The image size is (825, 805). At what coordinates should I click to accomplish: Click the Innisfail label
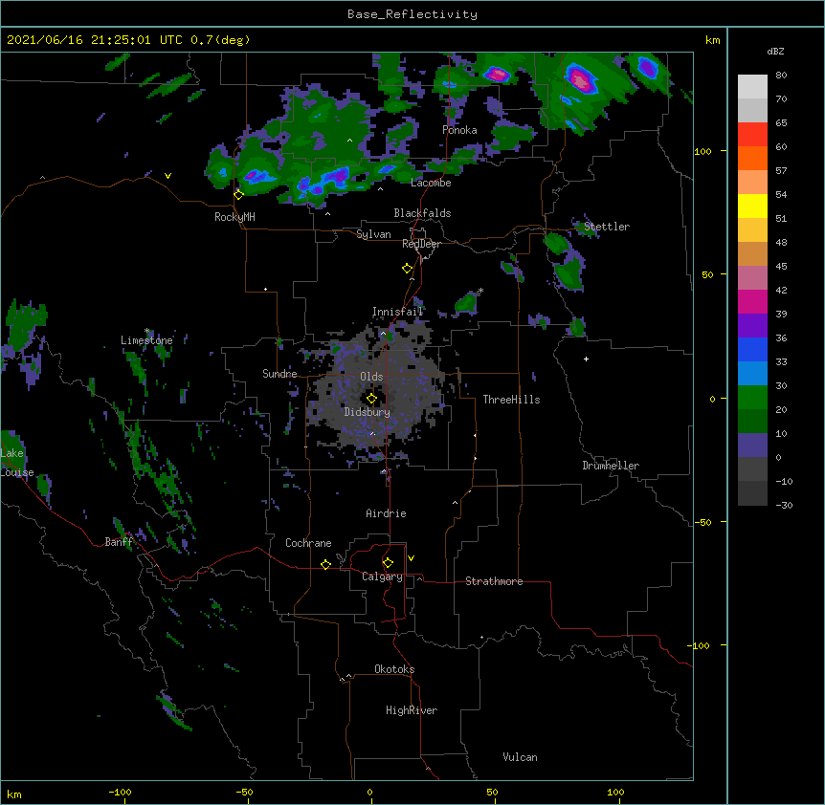coord(397,312)
